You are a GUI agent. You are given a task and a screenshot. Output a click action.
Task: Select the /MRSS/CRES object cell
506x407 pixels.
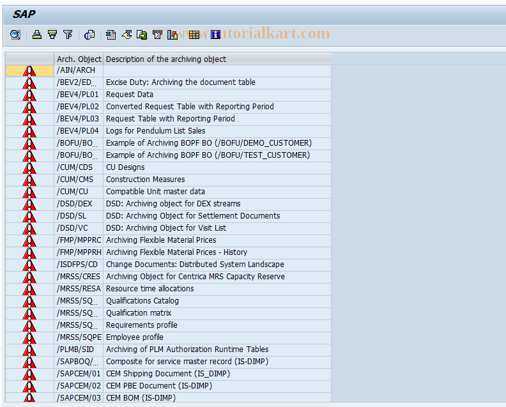(x=79, y=277)
